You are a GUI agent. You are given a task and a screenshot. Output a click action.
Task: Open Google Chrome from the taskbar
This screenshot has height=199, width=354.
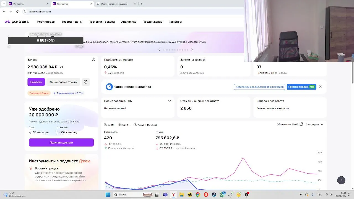click(x=198, y=195)
